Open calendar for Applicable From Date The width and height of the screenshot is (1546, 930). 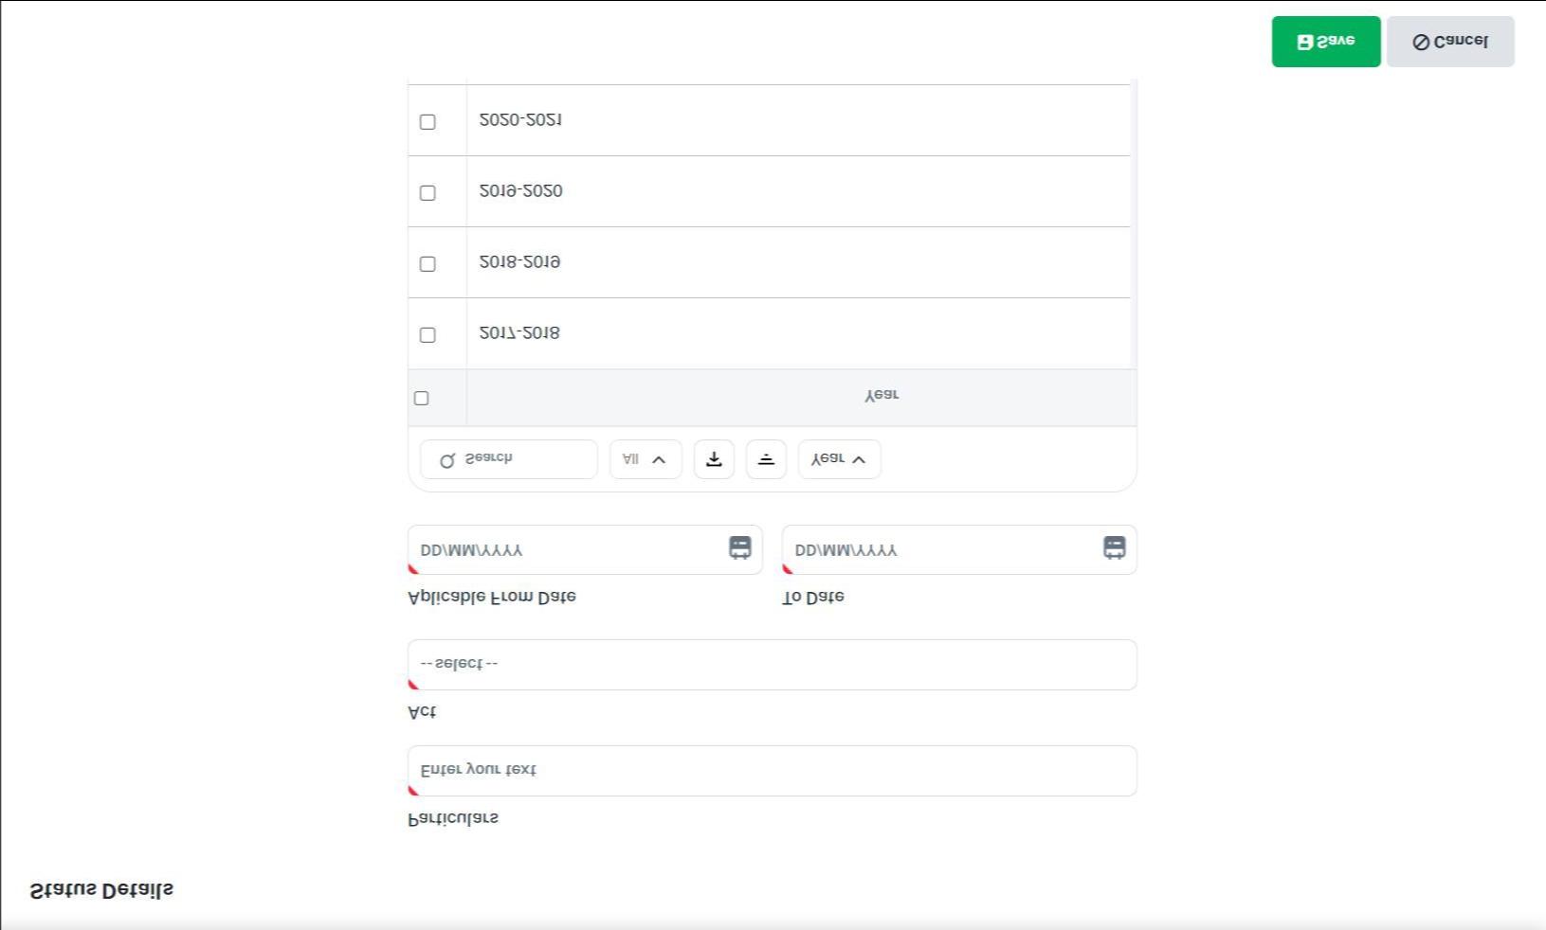coord(740,547)
